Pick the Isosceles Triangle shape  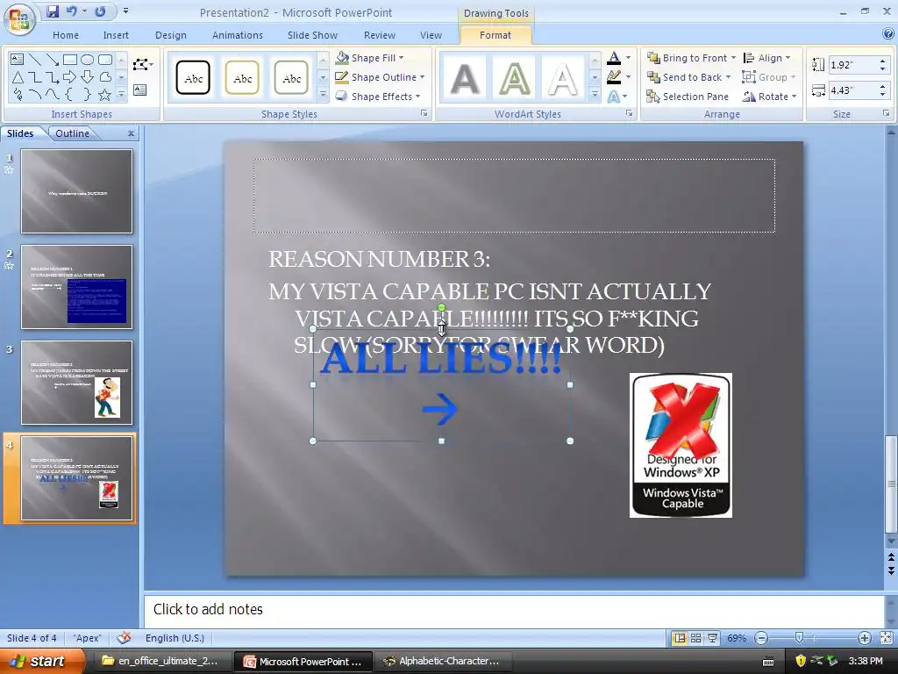click(x=18, y=77)
